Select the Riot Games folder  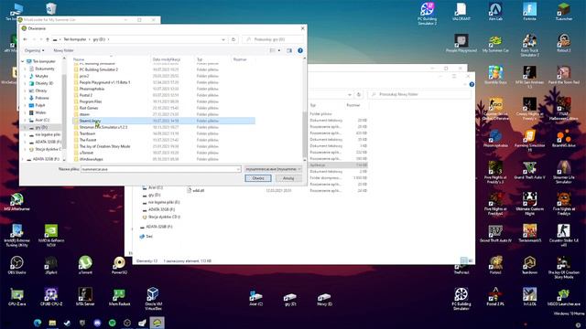tap(89, 108)
